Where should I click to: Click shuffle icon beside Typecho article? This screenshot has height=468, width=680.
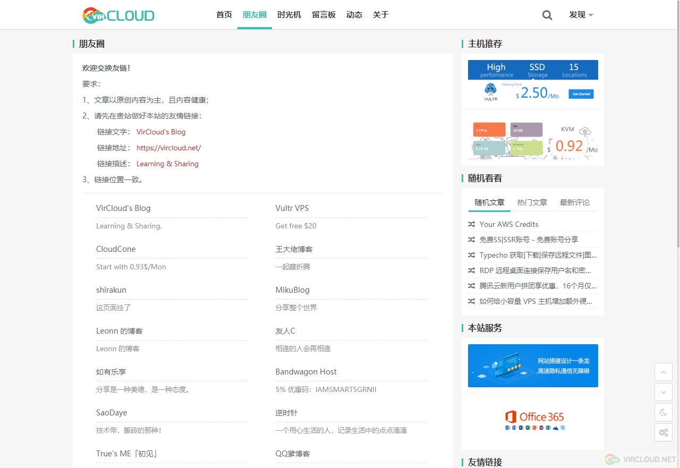pos(472,255)
